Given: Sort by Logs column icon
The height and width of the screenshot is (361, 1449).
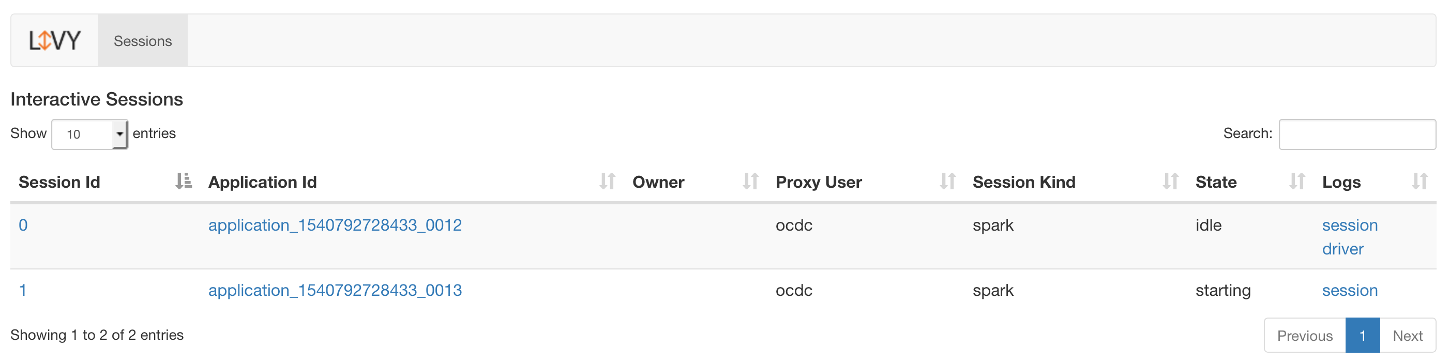Looking at the screenshot, I should [x=1419, y=182].
